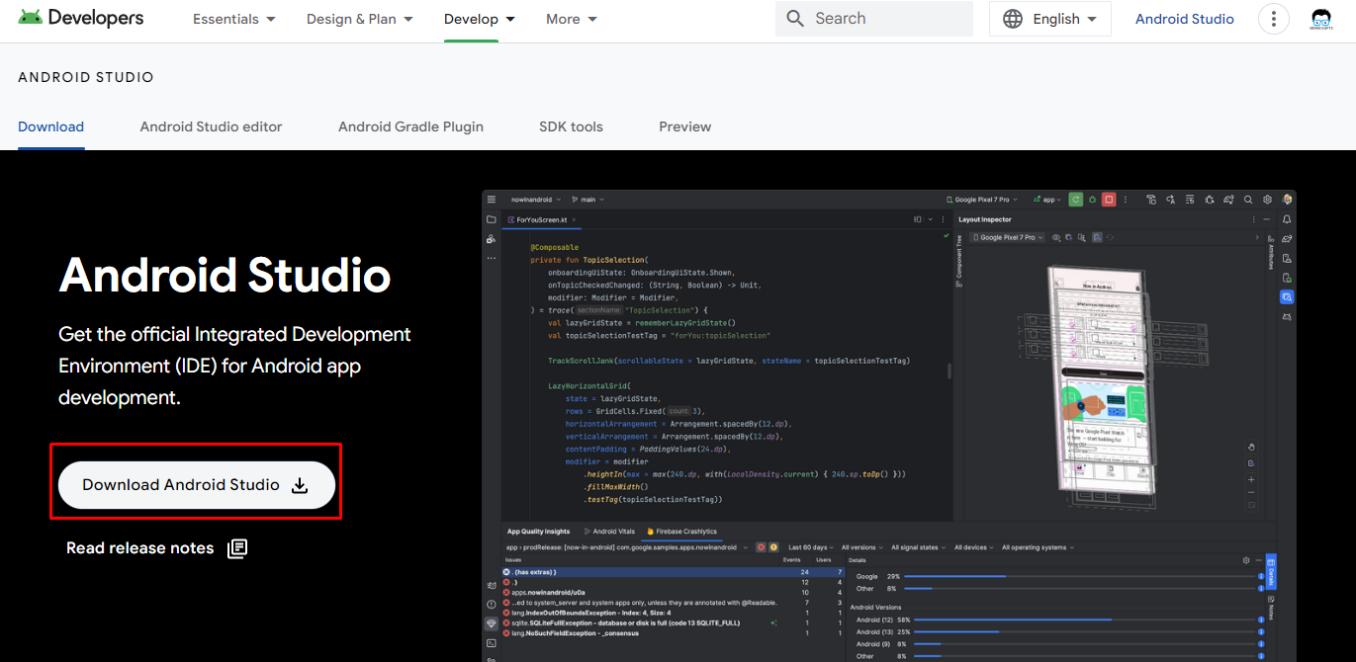This screenshot has height=662, width=1356.
Task: Open the user profile avatar
Action: point(1321,19)
